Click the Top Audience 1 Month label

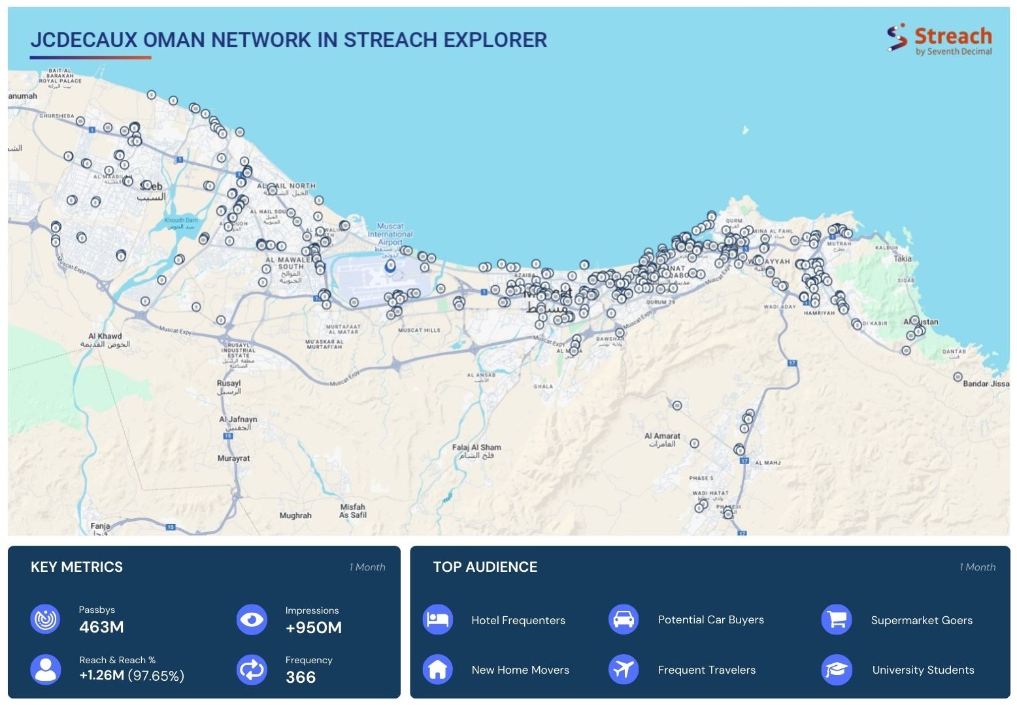pos(977,567)
